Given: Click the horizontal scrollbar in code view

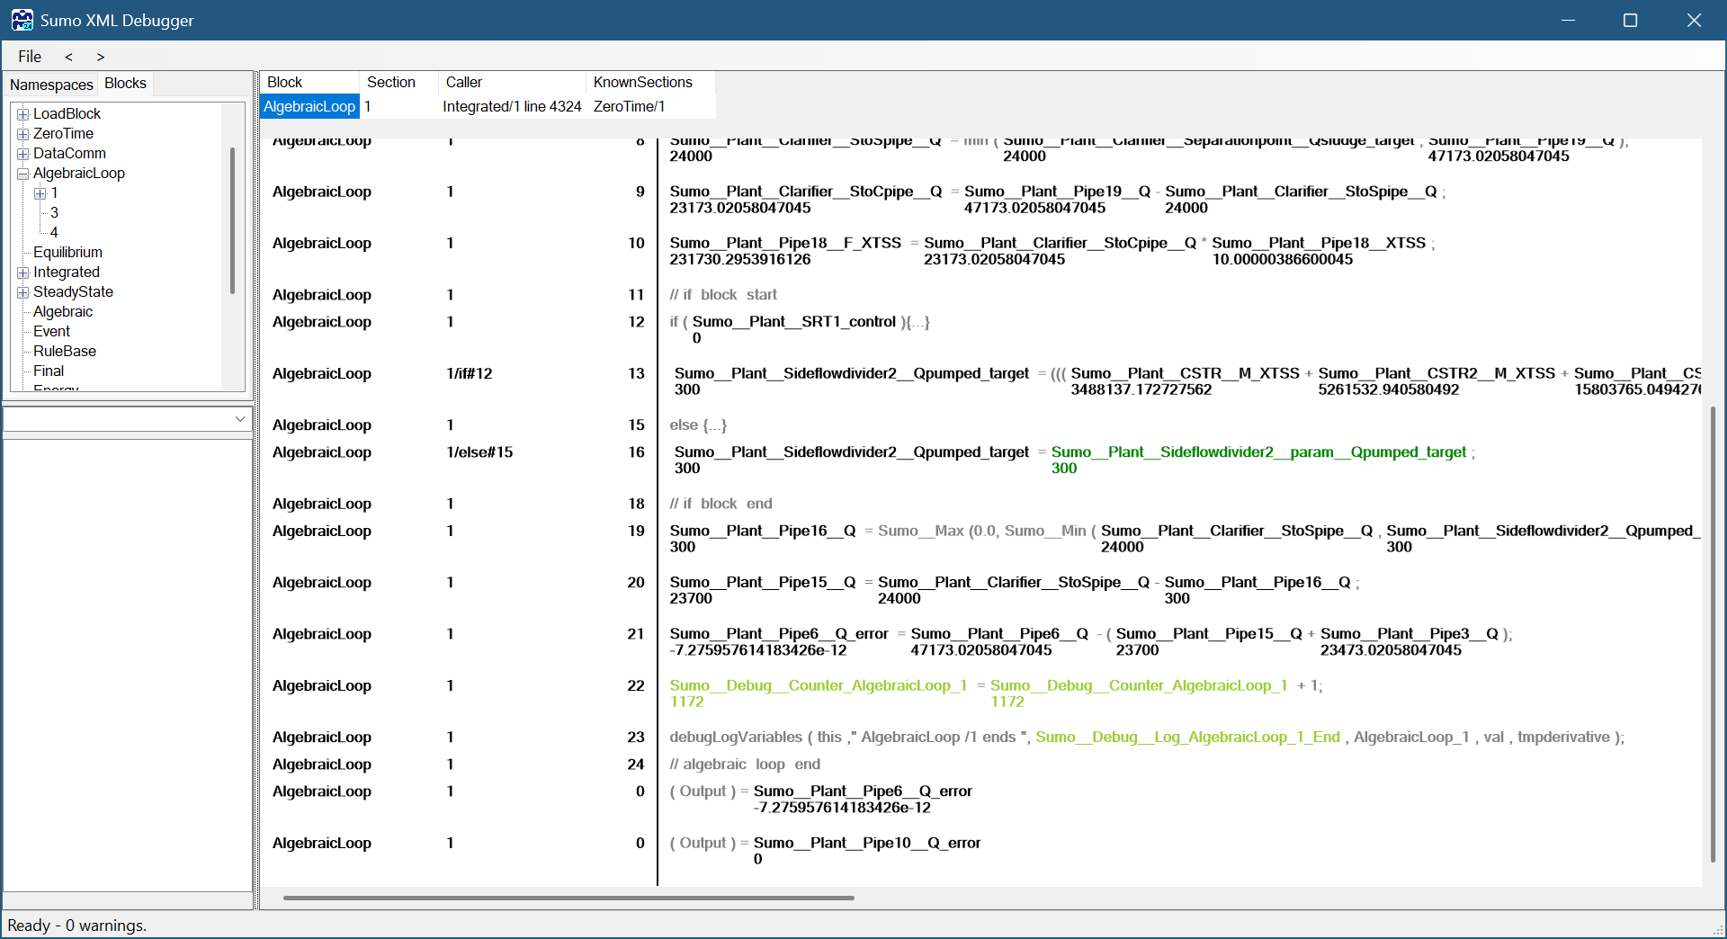Looking at the screenshot, I should coord(568,898).
